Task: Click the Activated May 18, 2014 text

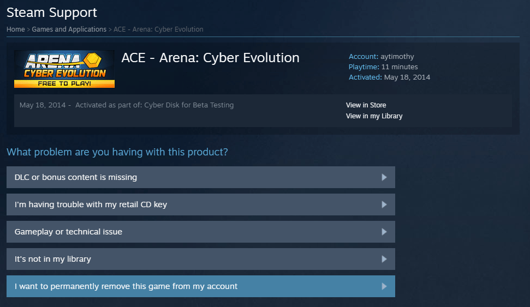Action: coord(389,77)
